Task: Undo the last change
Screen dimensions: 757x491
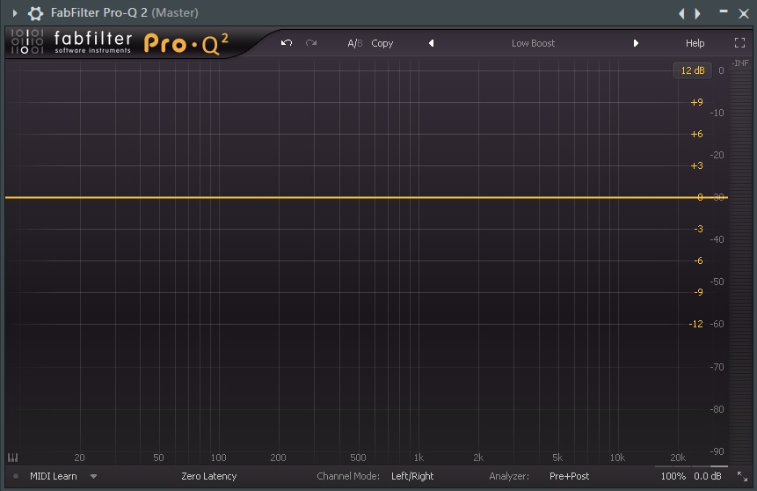Action: pyautogui.click(x=287, y=43)
